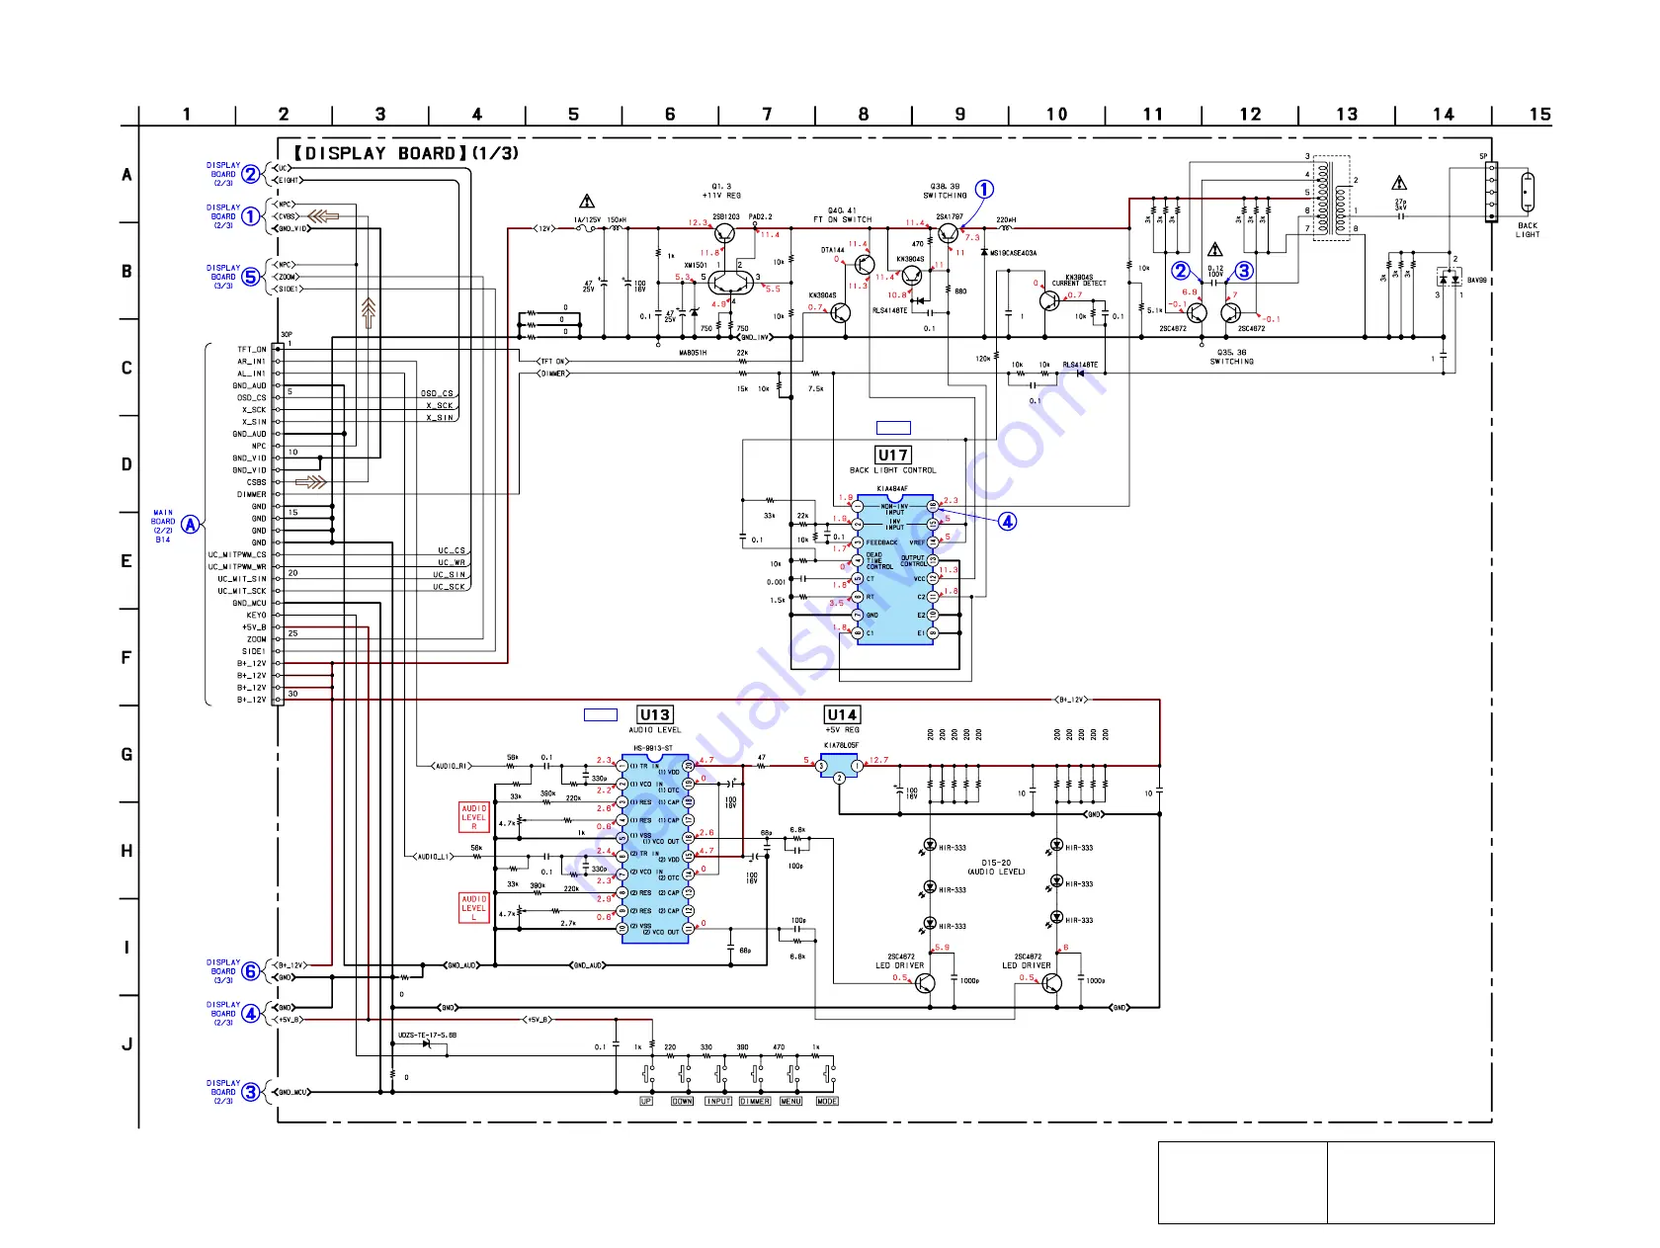Click warning triangle above the 0.12 100V capacitor
The width and height of the screenshot is (1660, 1248).
pos(1215,249)
